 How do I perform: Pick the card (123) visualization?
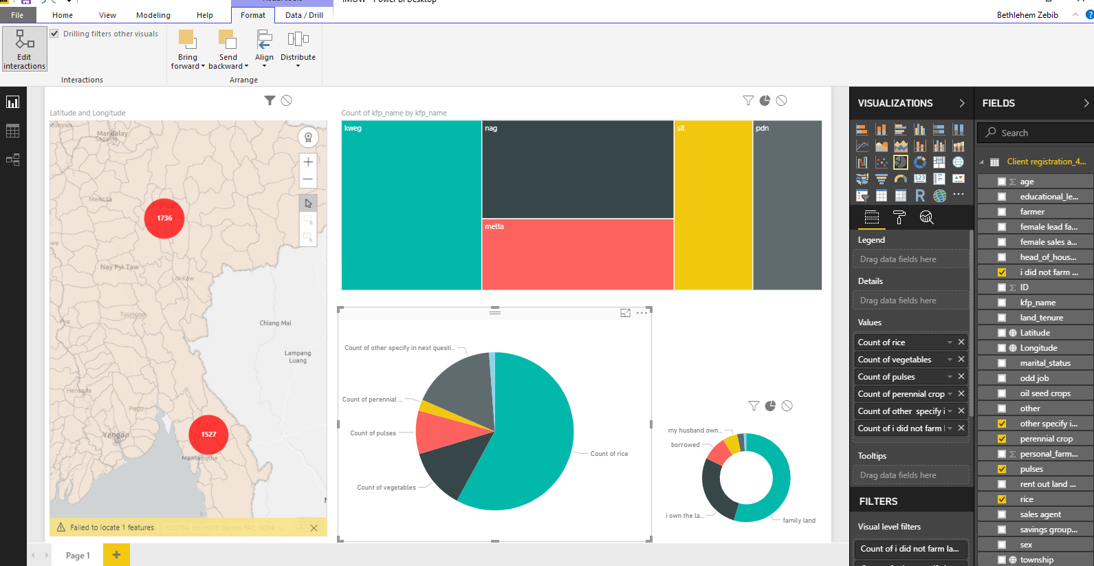coord(920,179)
